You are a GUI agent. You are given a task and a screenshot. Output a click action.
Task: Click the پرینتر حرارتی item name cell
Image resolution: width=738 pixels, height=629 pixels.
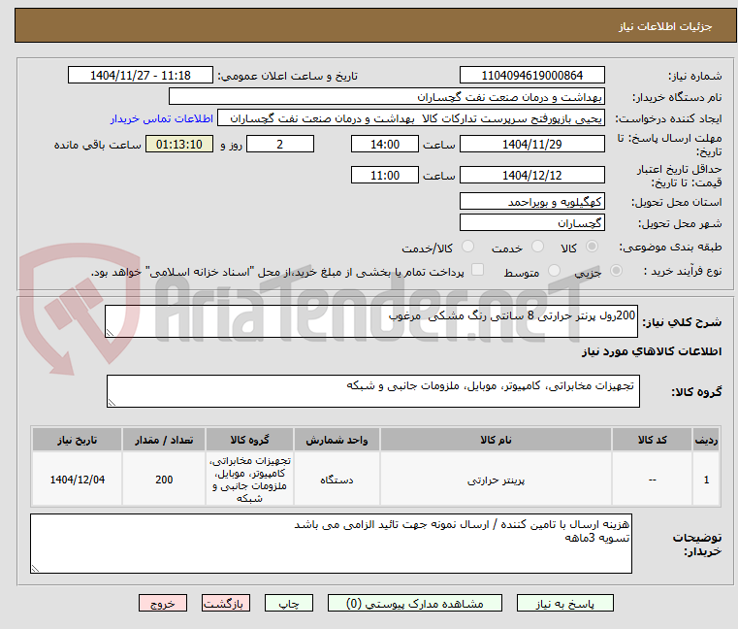pyautogui.click(x=496, y=480)
